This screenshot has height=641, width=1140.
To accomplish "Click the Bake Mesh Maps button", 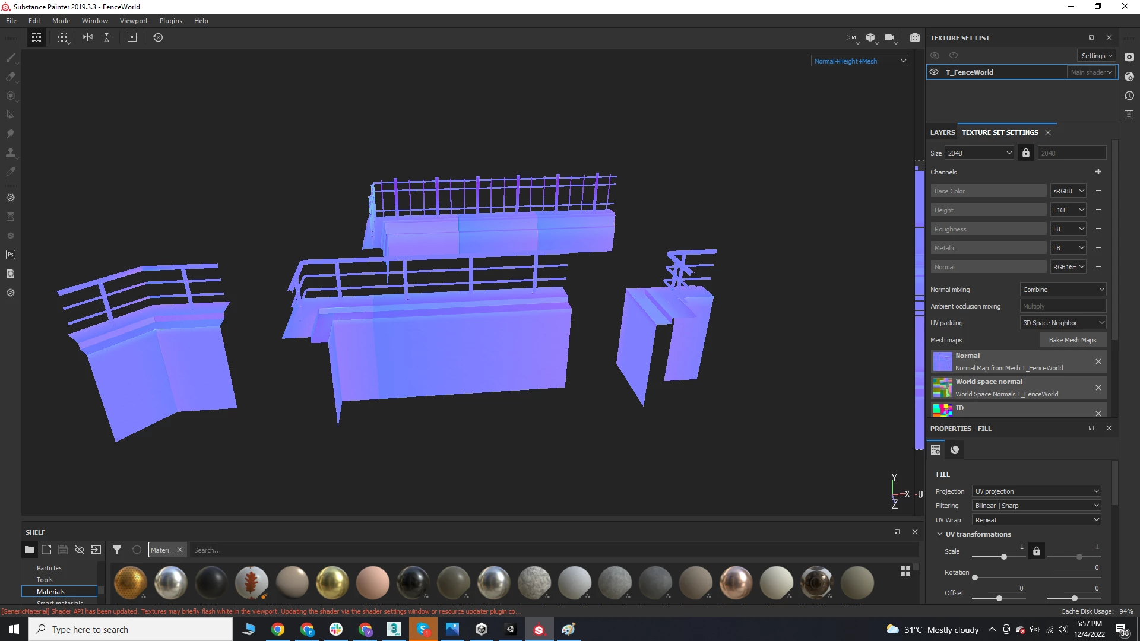I will [1072, 340].
